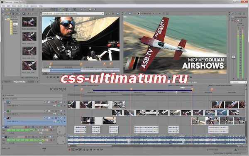Click the Save Snapshot icon in preview toolbar
Screen dimensions: 249x156
167,14
